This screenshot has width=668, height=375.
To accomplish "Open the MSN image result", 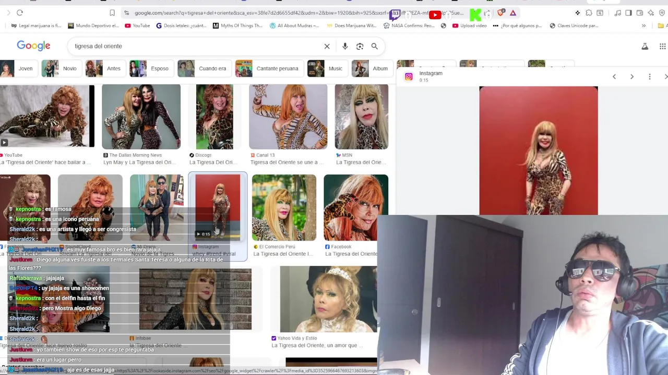I will (x=361, y=117).
